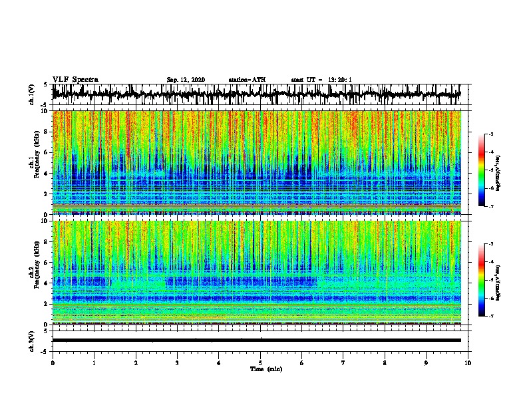
Task: Click the "5" volt tick on ch.1(V) axis
Action: click(x=46, y=84)
